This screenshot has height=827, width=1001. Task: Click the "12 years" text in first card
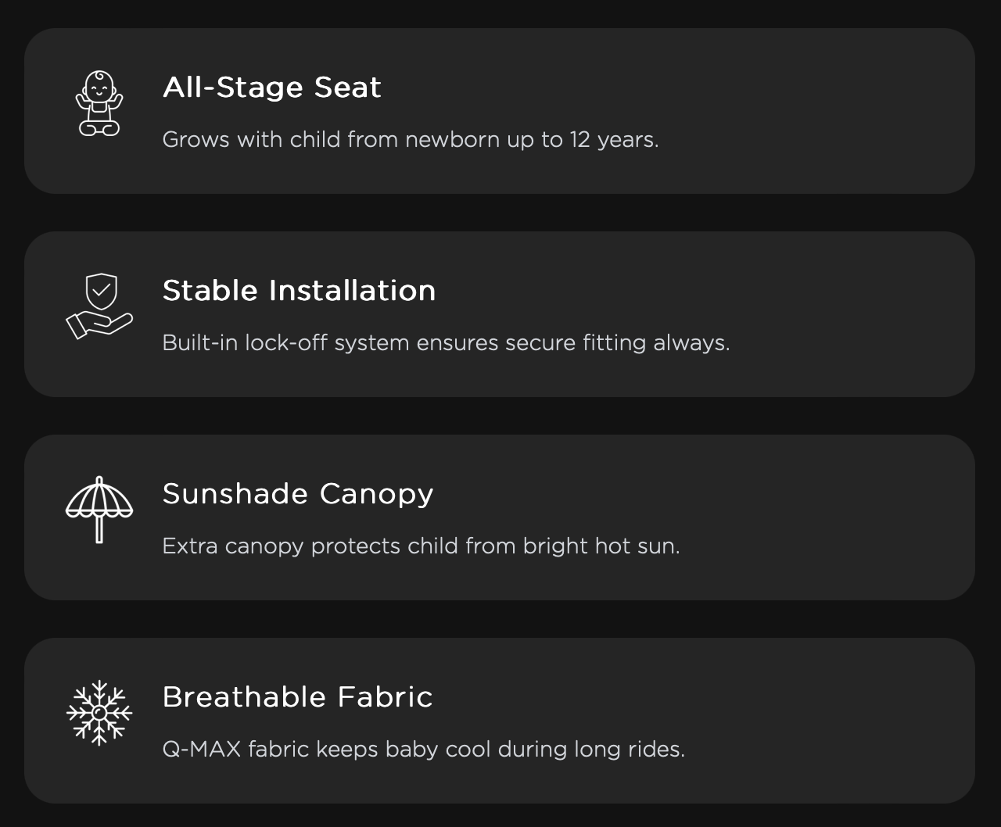pyautogui.click(x=614, y=140)
